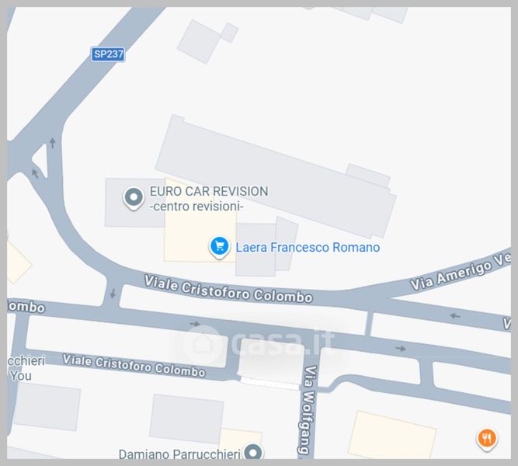Click the SP237 road shield badge
Image resolution: width=518 pixels, height=466 pixels.
[x=108, y=54]
